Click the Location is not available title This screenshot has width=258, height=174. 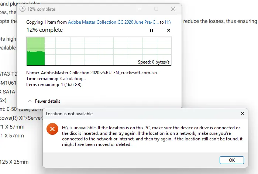pos(69,114)
